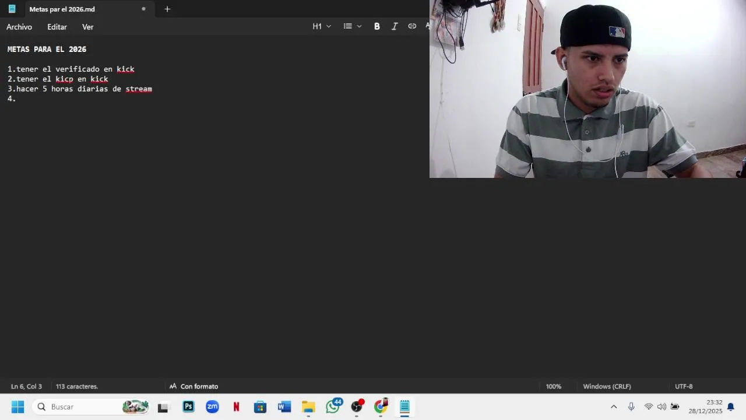Open Microsoft Word from the taskbar
The height and width of the screenshot is (420, 746).
[x=284, y=407]
